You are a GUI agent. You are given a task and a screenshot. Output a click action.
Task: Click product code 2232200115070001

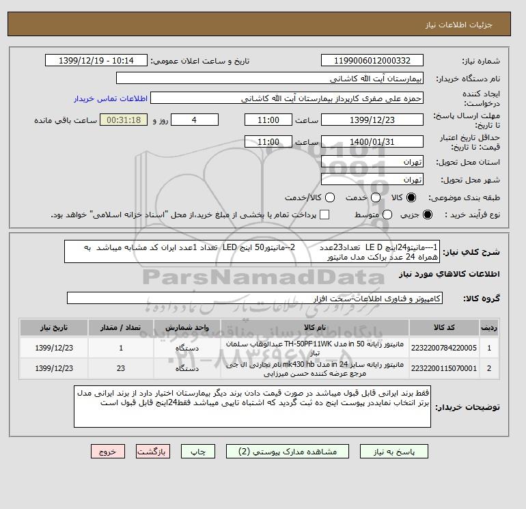(444, 368)
